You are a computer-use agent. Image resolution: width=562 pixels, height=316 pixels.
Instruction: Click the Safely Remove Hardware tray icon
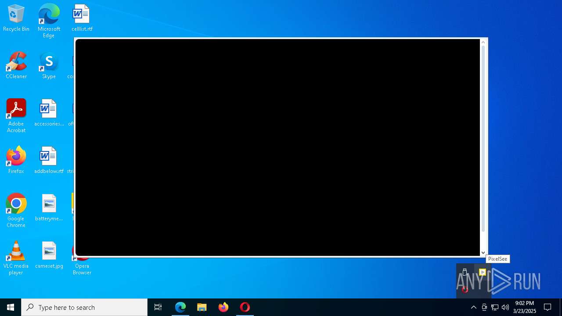pos(465,272)
